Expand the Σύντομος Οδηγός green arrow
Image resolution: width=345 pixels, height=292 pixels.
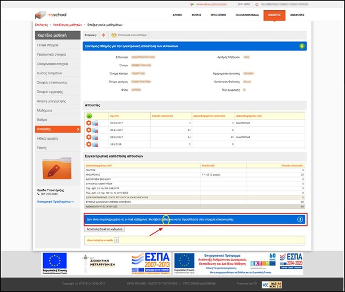click(x=302, y=45)
